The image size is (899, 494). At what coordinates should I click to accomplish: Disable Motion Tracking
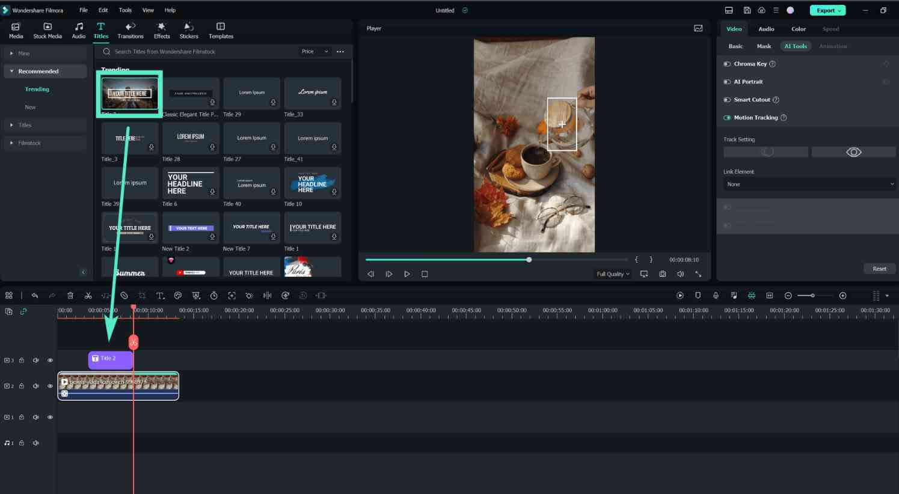pyautogui.click(x=727, y=117)
